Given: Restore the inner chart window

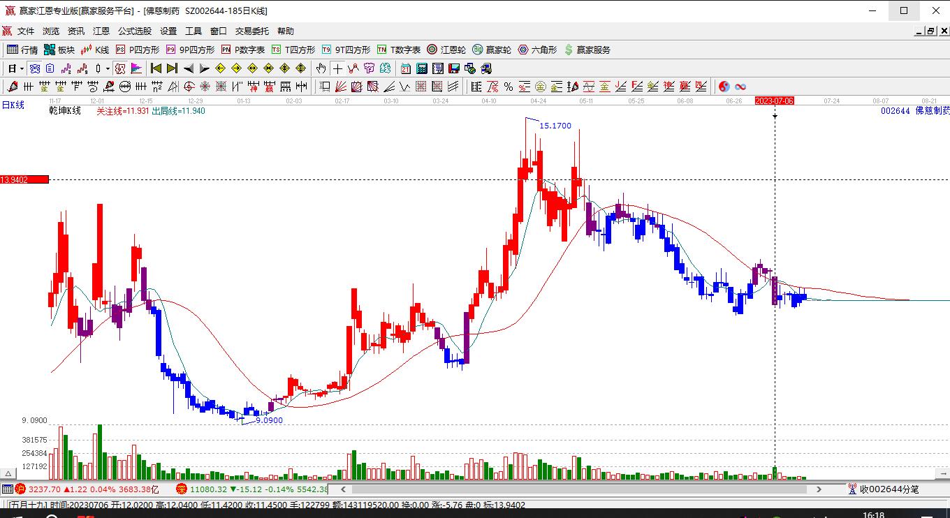Looking at the screenshot, I should 930,31.
